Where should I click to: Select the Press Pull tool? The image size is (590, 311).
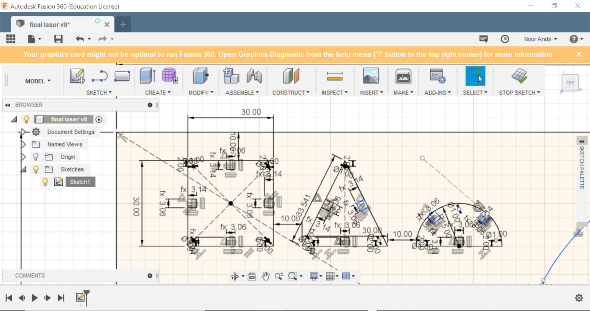tap(201, 76)
